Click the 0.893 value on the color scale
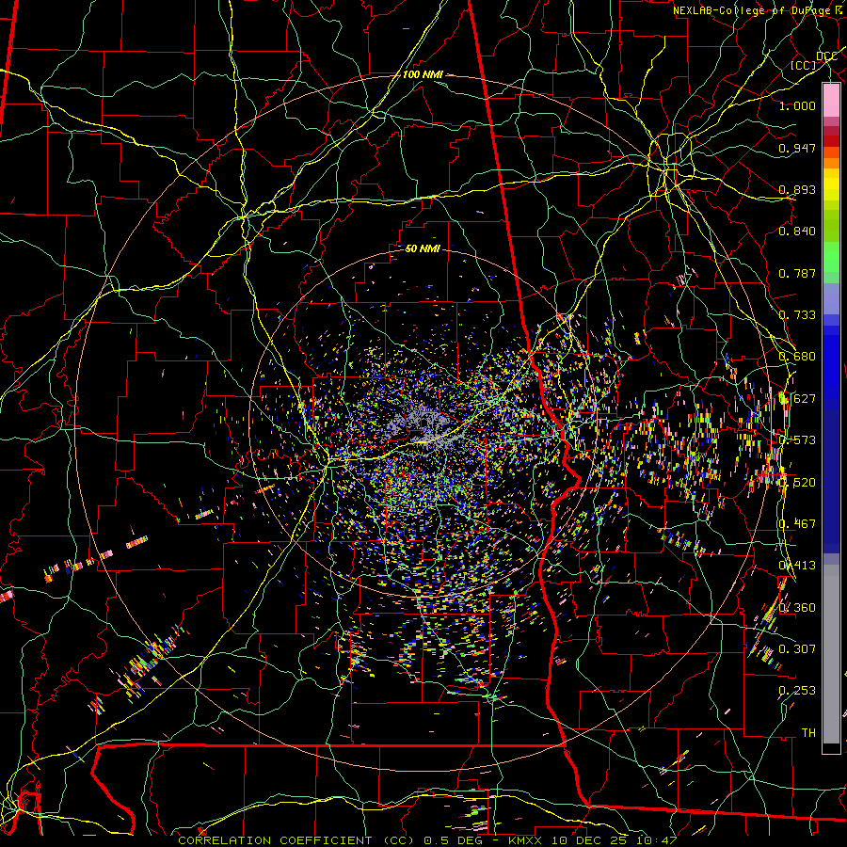Screen dimensions: 847x847 797,189
